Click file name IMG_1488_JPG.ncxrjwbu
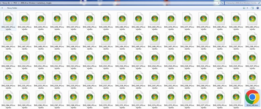 tap(41, 47)
